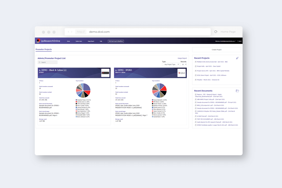Expand the Welcome user account dropdown
282x188 pixels.
[x=226, y=41]
